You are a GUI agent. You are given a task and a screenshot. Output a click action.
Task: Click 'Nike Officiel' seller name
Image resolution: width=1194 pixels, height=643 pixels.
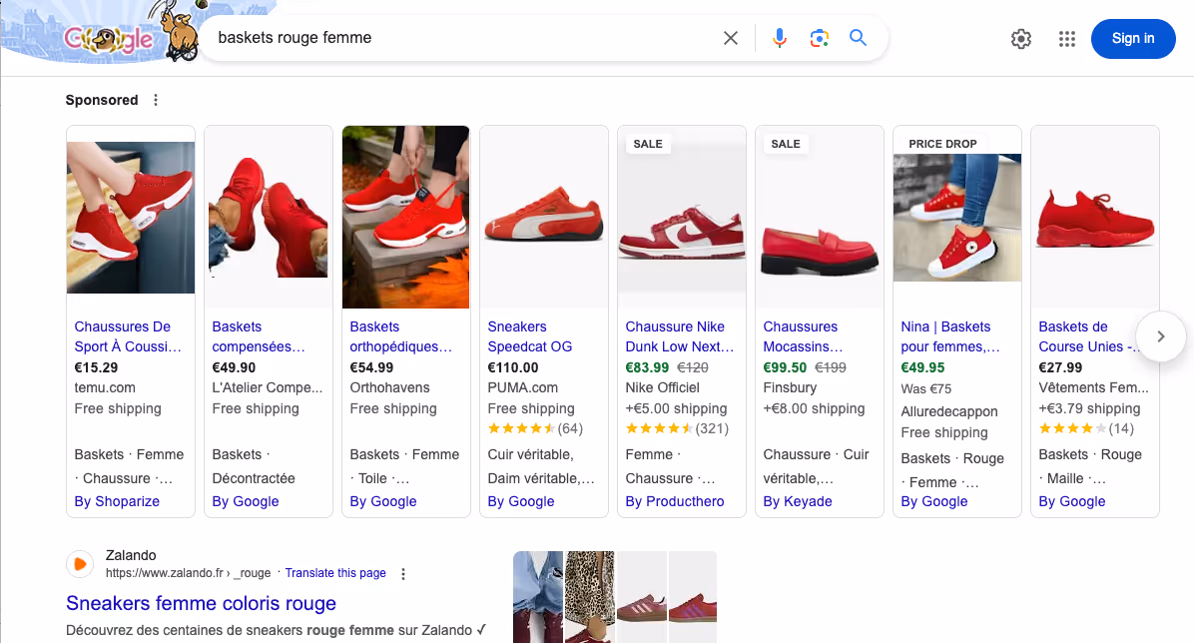[x=663, y=387]
